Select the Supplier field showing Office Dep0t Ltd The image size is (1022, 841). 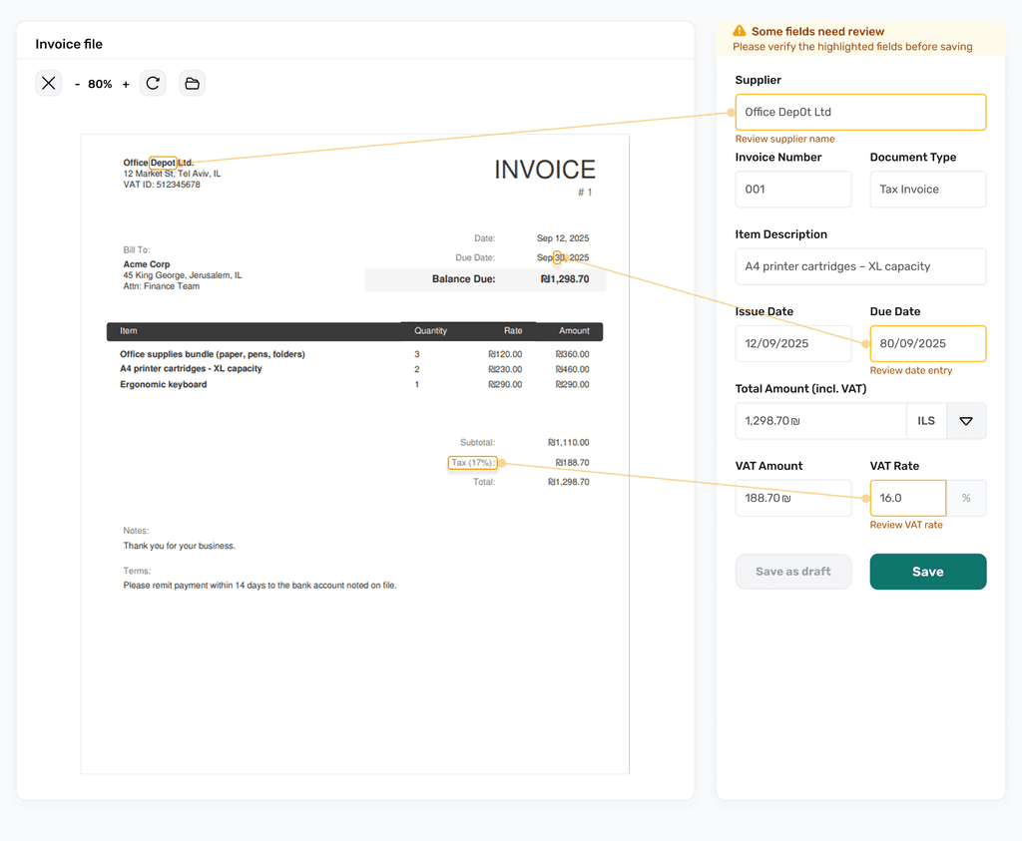860,112
